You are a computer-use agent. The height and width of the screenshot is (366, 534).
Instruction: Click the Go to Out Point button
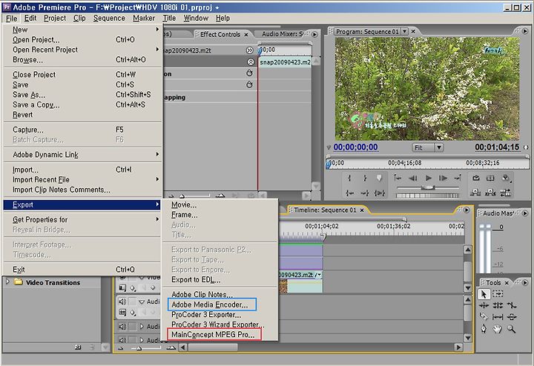coord(365,193)
